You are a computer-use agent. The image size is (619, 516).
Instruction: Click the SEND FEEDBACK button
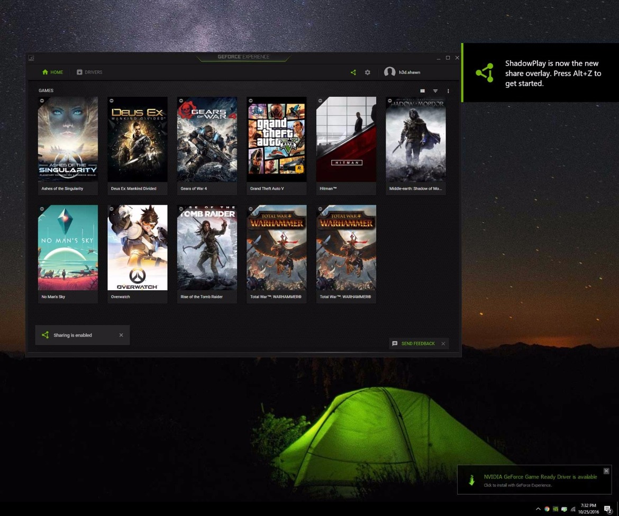tap(418, 344)
